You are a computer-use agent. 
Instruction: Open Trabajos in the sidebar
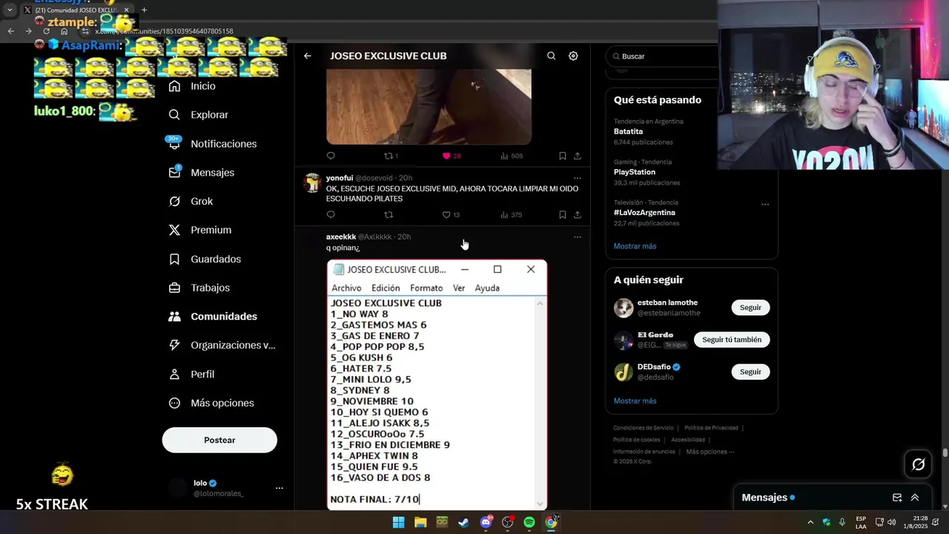[199, 288]
